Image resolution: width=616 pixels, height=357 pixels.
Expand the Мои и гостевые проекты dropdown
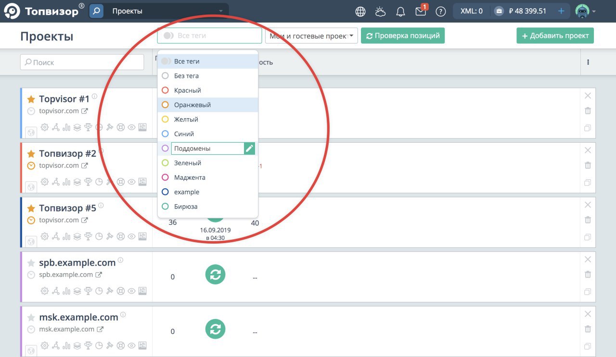[311, 36]
